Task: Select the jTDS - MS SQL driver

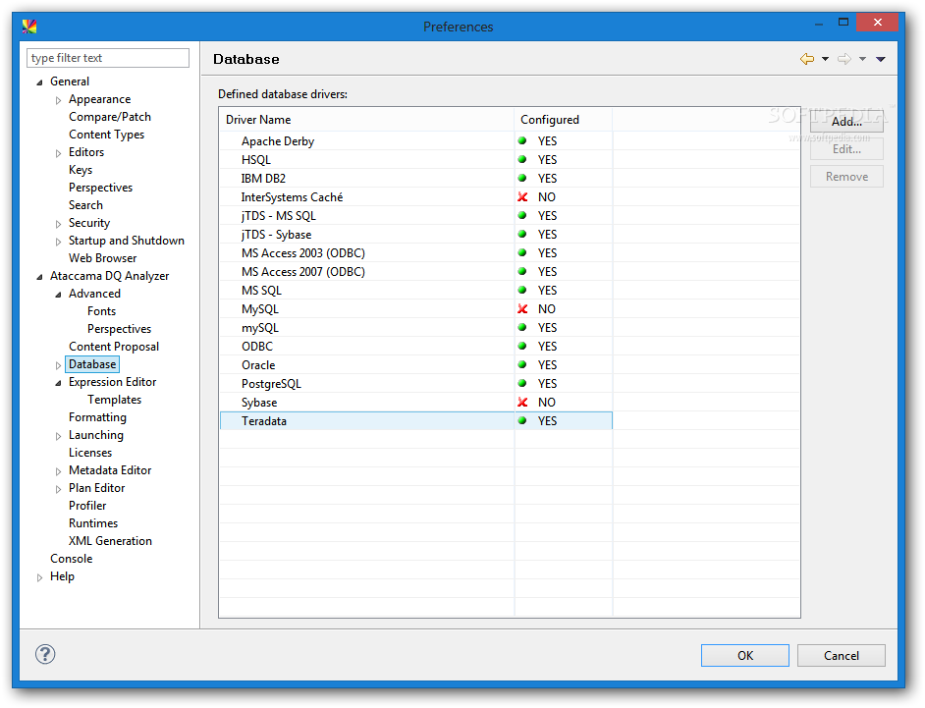Action: point(416,216)
